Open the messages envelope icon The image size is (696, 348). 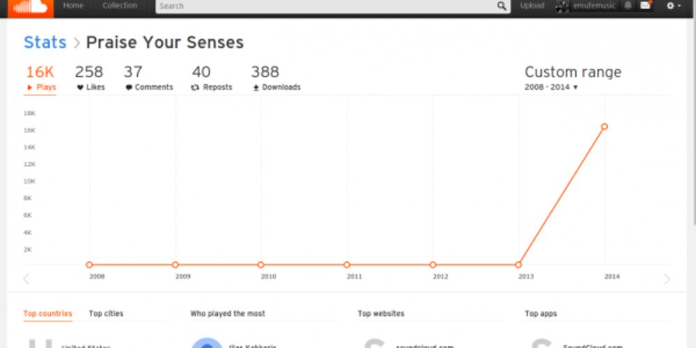tap(645, 6)
